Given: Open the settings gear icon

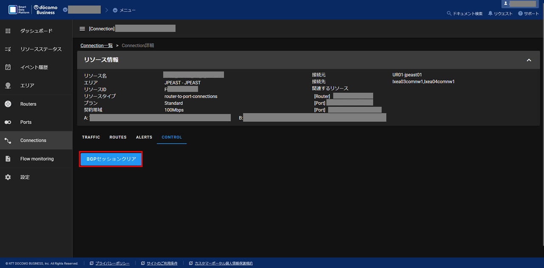Looking at the screenshot, I should (8, 177).
